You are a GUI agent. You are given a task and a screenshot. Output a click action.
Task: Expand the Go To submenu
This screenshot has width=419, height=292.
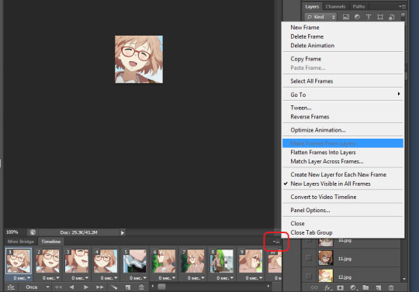(x=343, y=94)
